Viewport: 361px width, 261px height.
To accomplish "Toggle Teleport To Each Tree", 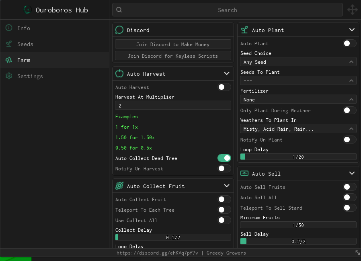I will [224, 210].
